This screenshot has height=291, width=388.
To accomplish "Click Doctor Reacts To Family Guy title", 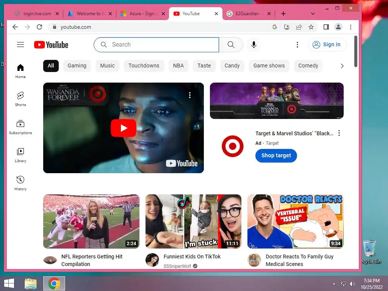I will tap(299, 260).
